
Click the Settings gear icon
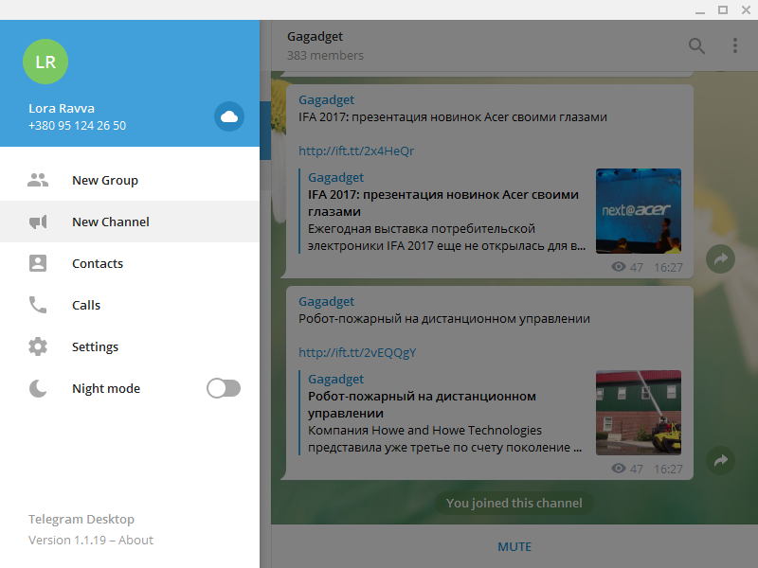38,346
